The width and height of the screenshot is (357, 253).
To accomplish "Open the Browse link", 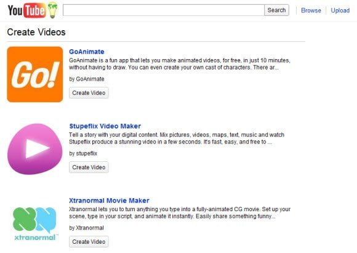I will [311, 10].
